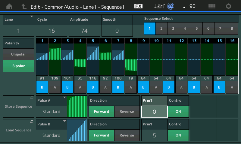Select Sequence 8 in Sequence Select
The height and width of the screenshot is (144, 241).
232,28
